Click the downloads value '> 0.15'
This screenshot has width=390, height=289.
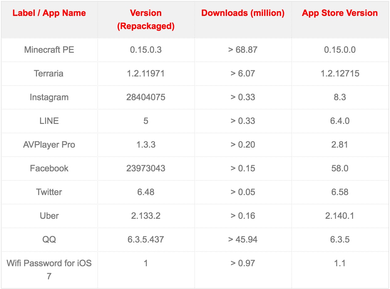click(x=243, y=168)
